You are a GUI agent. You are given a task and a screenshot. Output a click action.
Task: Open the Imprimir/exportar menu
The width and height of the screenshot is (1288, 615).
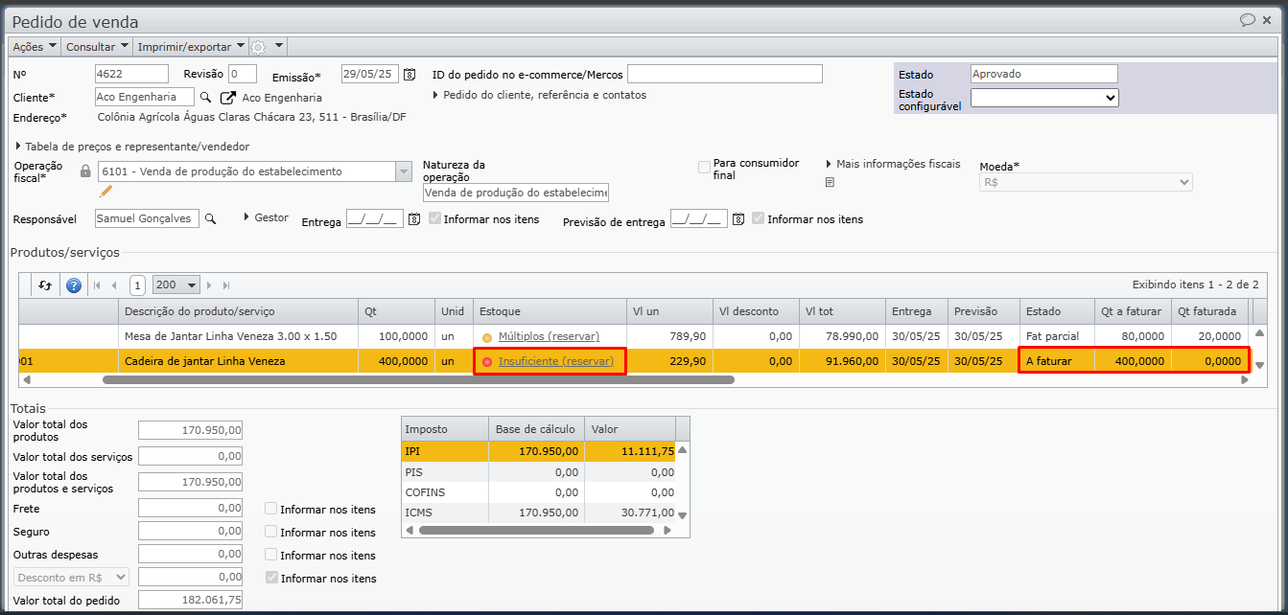191,46
